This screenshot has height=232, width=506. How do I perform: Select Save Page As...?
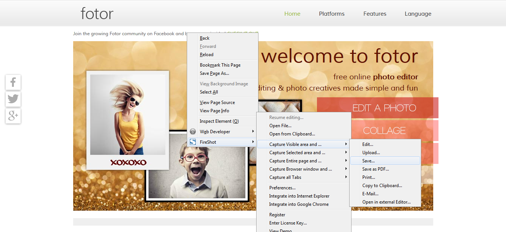point(222,73)
